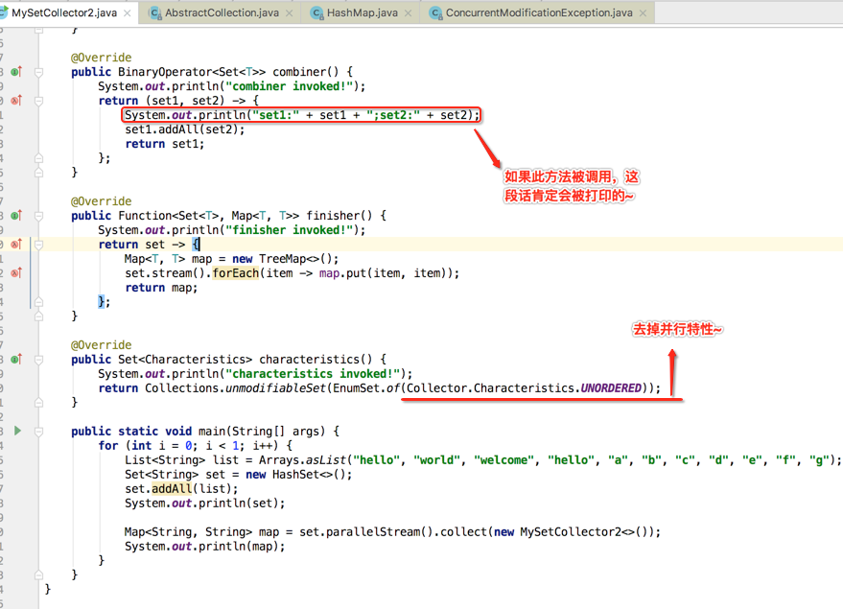Collapse the lambda fold at 'return (set1, set2)'

click(x=38, y=101)
